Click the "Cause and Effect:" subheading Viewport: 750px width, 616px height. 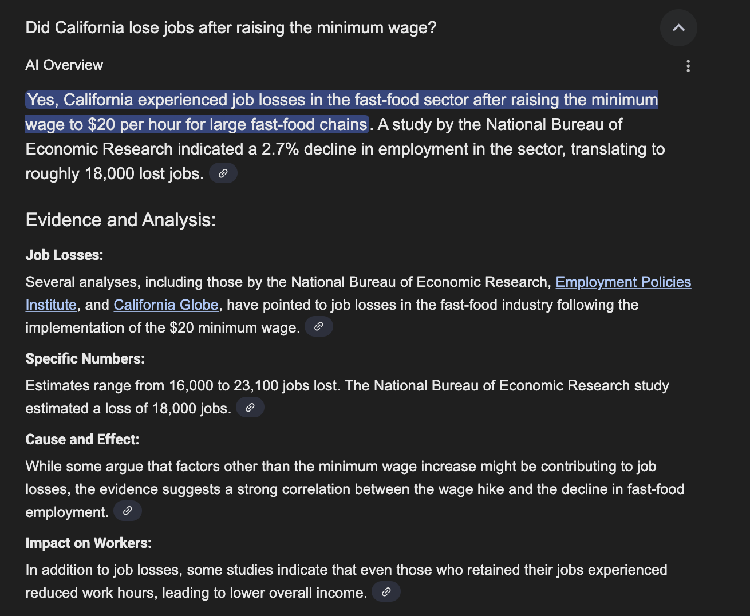[x=82, y=439]
